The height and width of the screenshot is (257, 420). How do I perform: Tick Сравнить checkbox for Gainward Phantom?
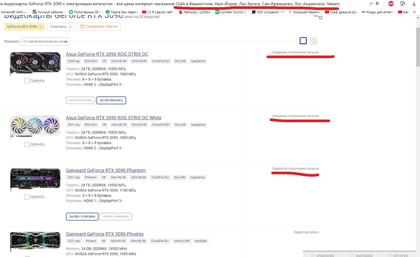pyautogui.click(x=27, y=197)
